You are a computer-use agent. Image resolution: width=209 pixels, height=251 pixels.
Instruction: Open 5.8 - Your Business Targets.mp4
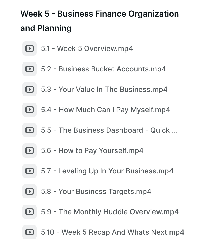coord(96,191)
